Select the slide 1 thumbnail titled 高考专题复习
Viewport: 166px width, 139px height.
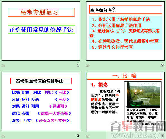(x=41, y=31)
